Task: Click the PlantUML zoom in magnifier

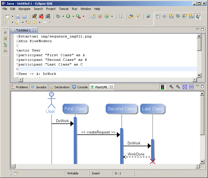Action: click(171, 87)
